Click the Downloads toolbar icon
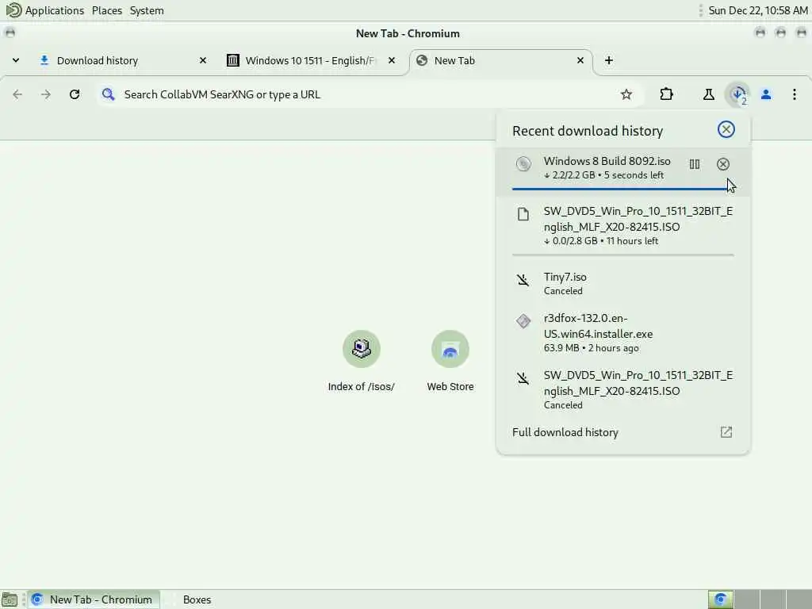Screen dimensions: 812x609 coord(738,95)
